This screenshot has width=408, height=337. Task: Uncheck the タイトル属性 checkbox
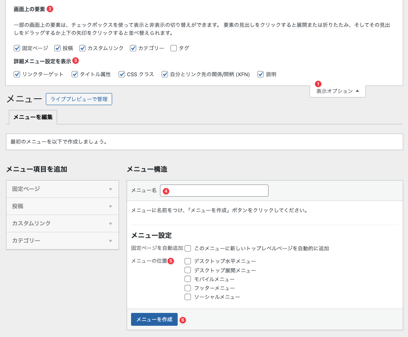click(x=75, y=74)
